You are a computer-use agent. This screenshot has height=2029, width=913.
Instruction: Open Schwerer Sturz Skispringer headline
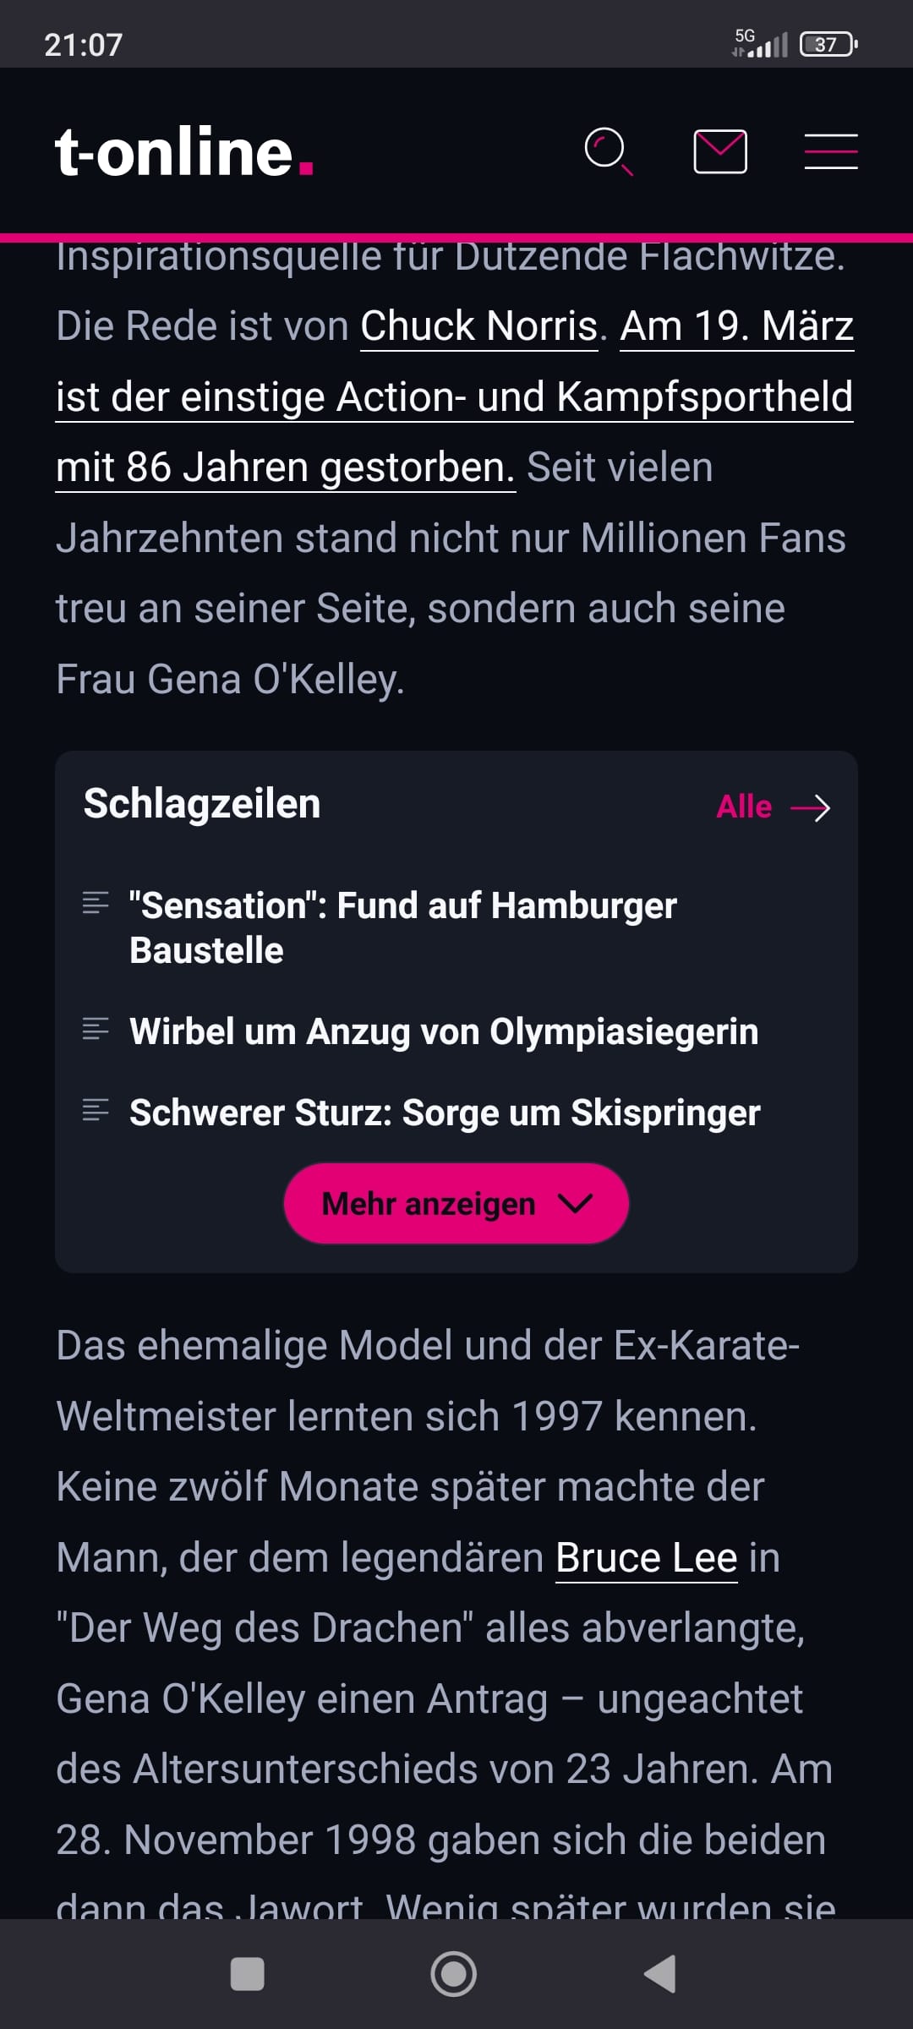[445, 1113]
